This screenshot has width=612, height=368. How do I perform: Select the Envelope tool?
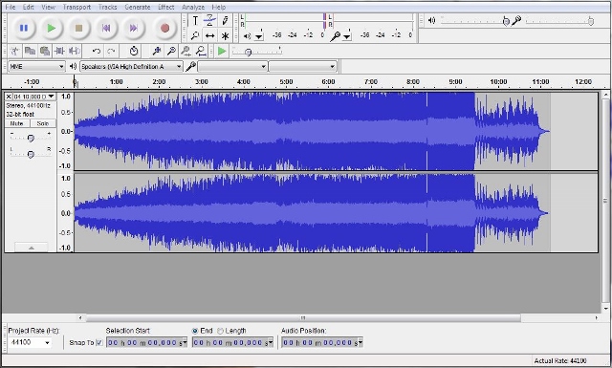coord(210,21)
